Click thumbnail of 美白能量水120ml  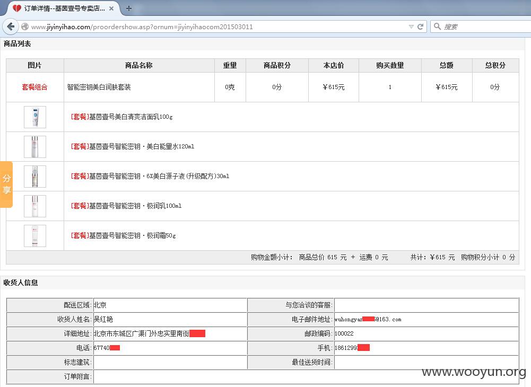tap(35, 147)
